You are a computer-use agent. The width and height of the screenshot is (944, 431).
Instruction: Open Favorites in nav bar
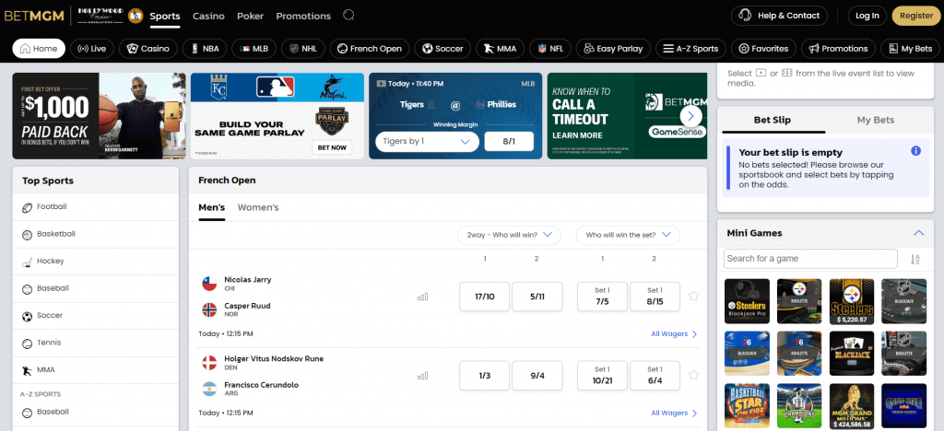[763, 49]
